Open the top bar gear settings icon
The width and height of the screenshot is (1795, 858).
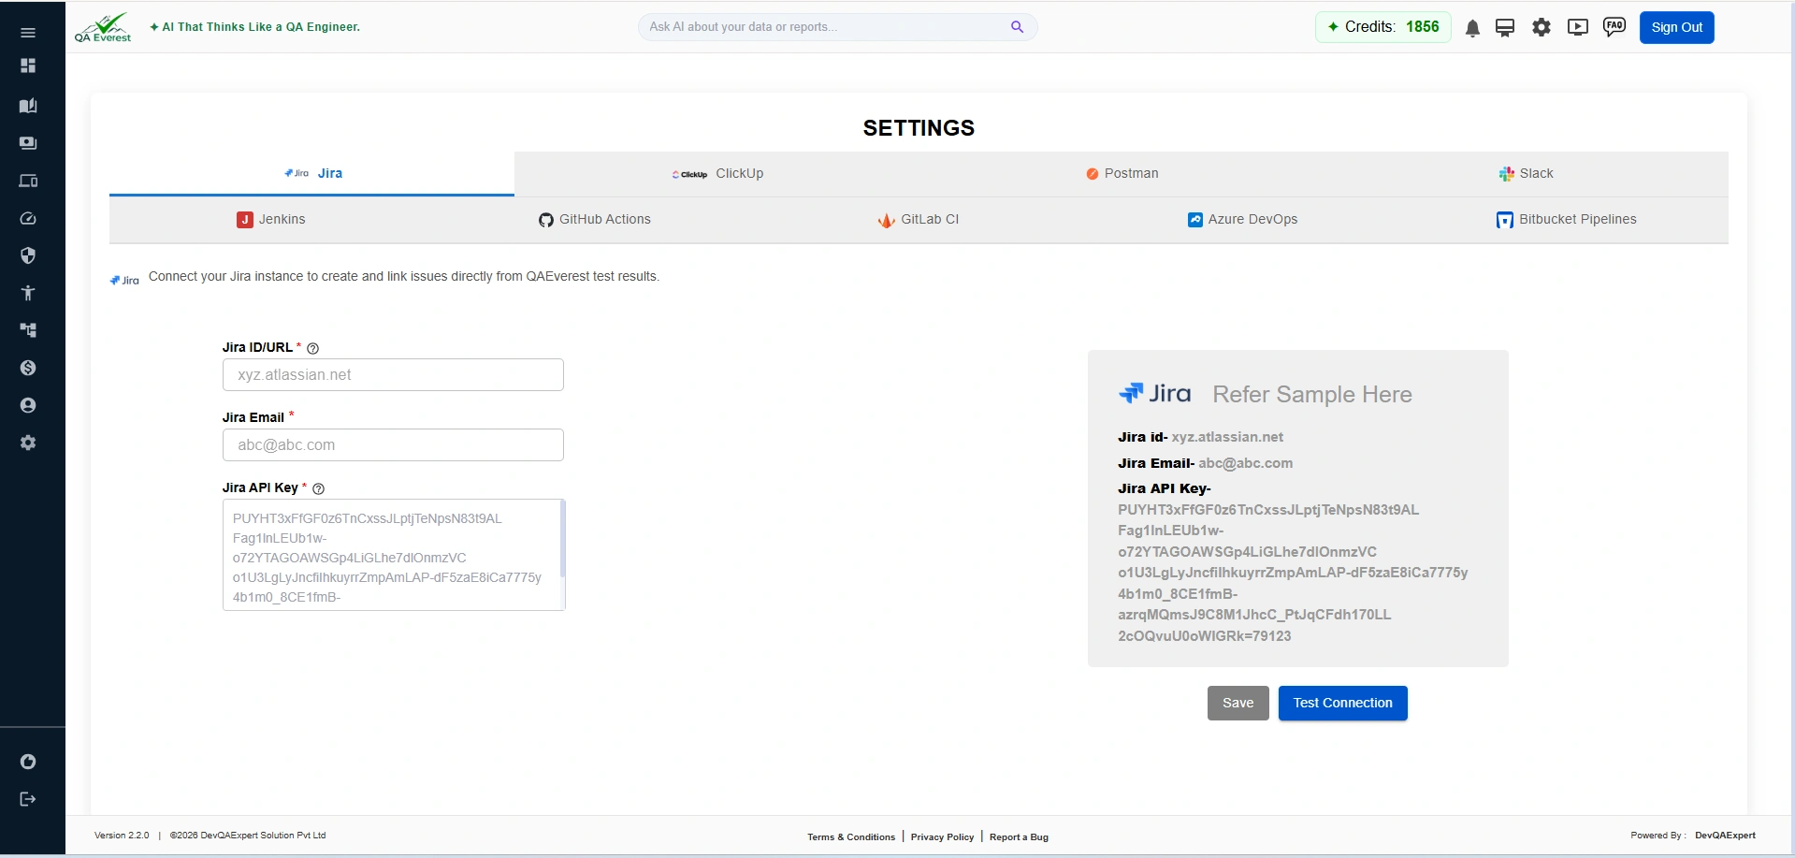click(1542, 27)
